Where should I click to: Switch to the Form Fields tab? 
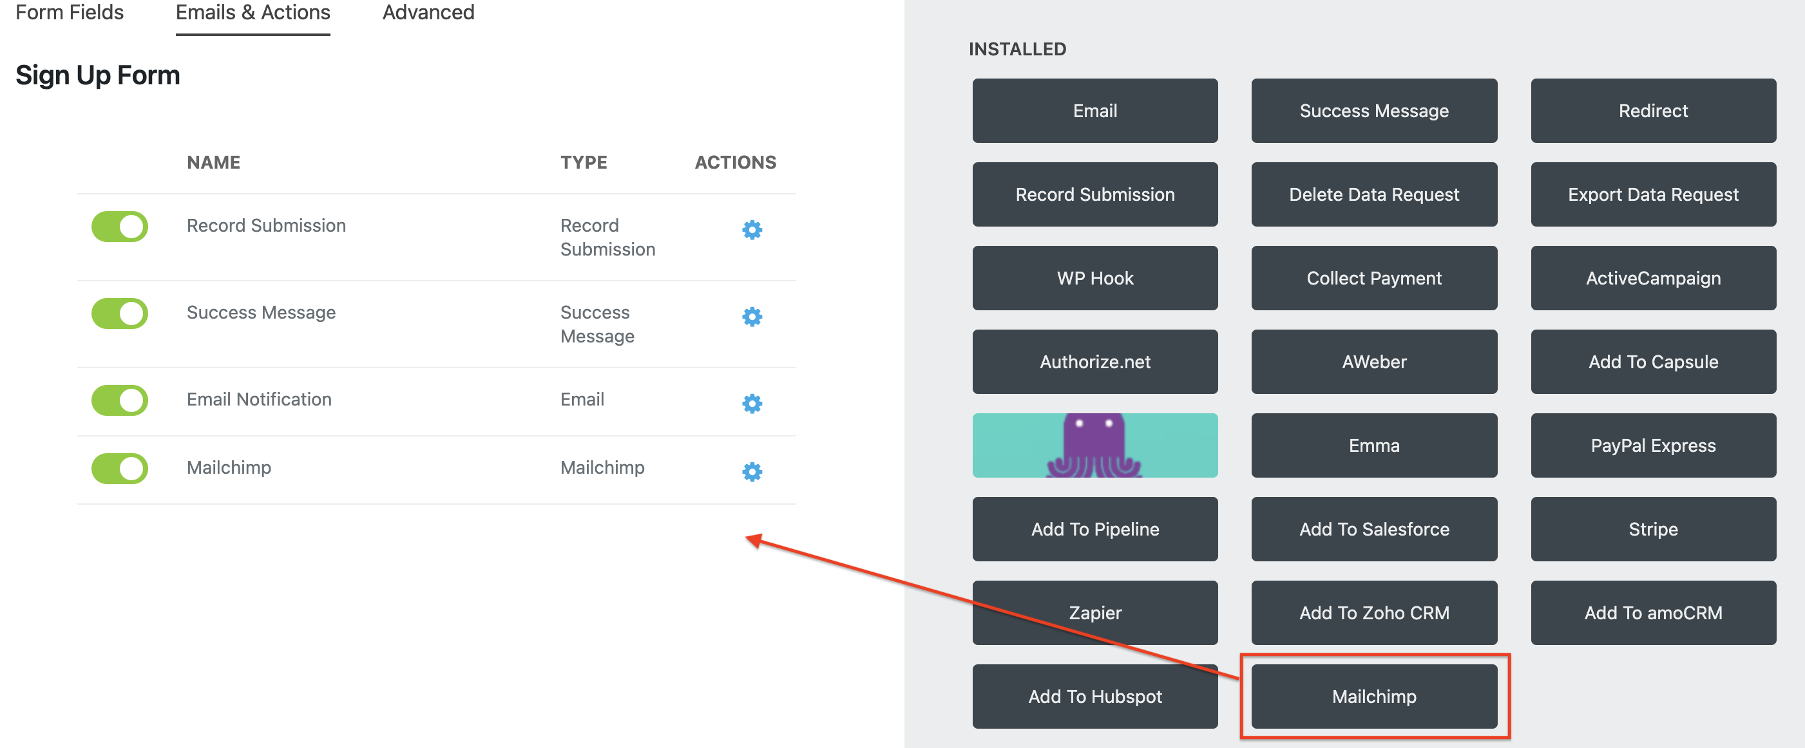[x=69, y=12]
